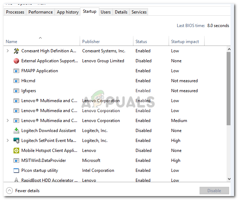Select the Igfxpers row name

click(x=28, y=91)
